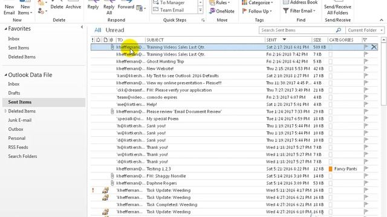Open the Drafts folder

[x=14, y=93]
